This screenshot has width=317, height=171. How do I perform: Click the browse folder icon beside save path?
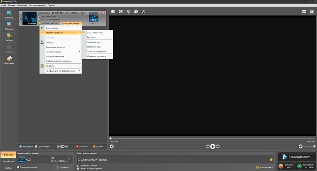pyautogui.click(x=271, y=160)
